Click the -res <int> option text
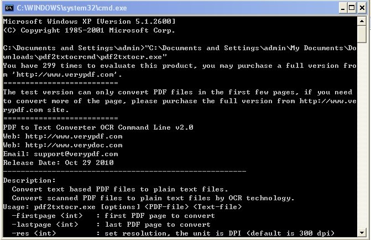The image size is (371, 240). pyautogui.click(x=34, y=233)
